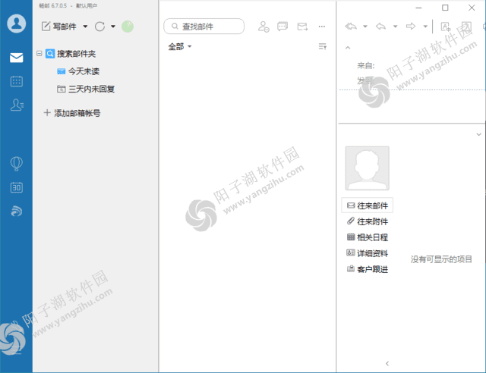The width and height of the screenshot is (486, 373).
Task: Open the day-30 schedule sidebar icon
Action: (x=17, y=187)
